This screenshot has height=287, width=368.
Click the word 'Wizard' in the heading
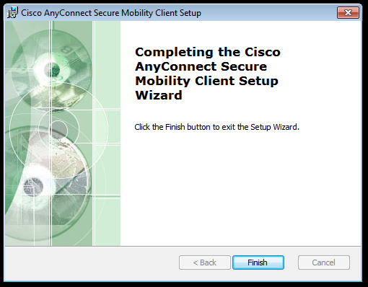pyautogui.click(x=159, y=95)
